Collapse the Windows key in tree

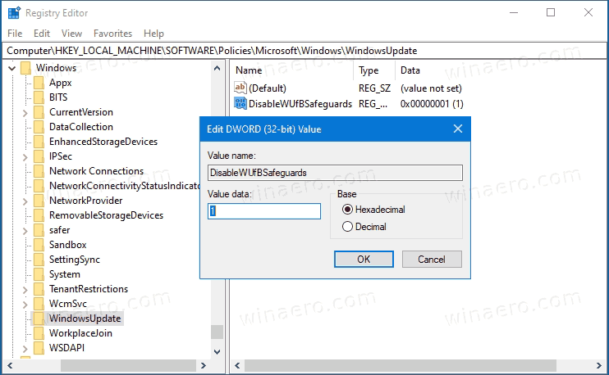point(12,69)
